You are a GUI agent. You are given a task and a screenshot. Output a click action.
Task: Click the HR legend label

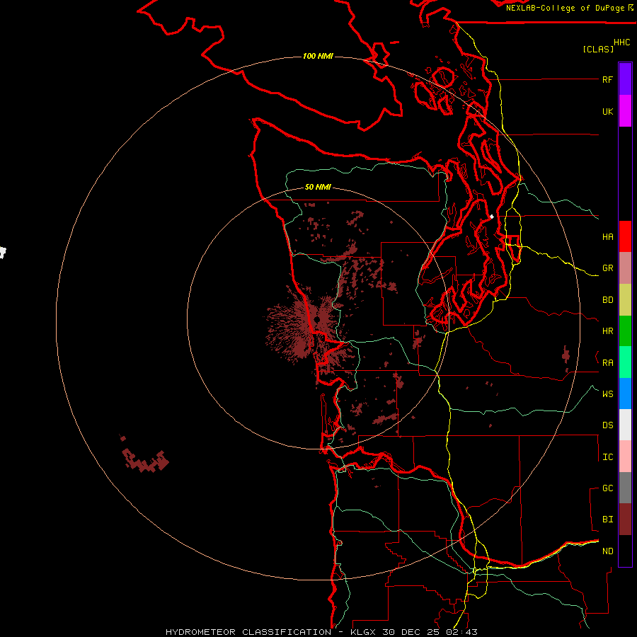tap(607, 331)
